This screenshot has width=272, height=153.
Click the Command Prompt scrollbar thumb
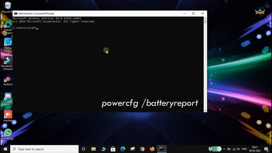coord(205,22)
